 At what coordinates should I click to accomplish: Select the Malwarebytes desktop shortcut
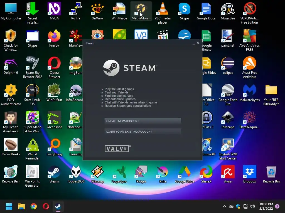pos(250,93)
